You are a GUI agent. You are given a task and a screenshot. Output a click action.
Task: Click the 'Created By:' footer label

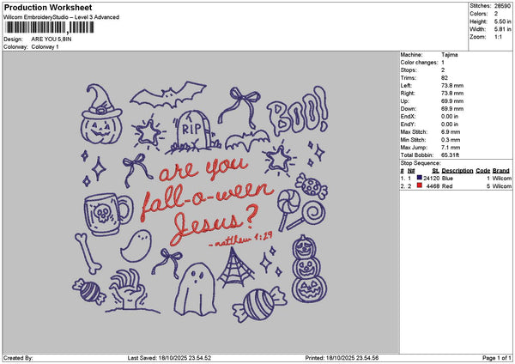coord(18,358)
